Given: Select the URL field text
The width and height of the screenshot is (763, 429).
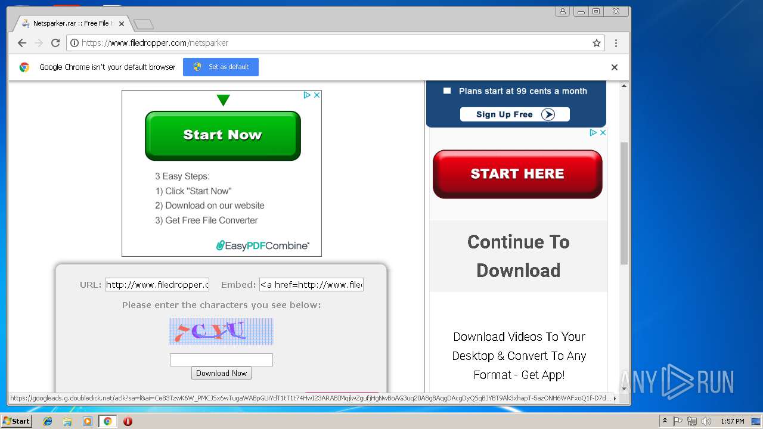Looking at the screenshot, I should pos(157,285).
